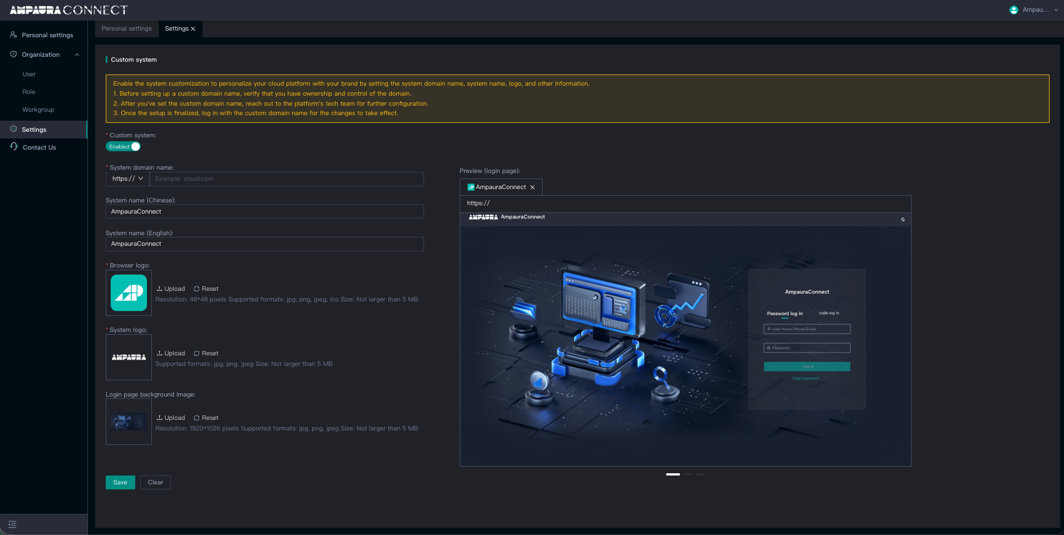Click the Settings gear icon in sidebar
Image resolution: width=1064 pixels, height=535 pixels.
tap(13, 129)
